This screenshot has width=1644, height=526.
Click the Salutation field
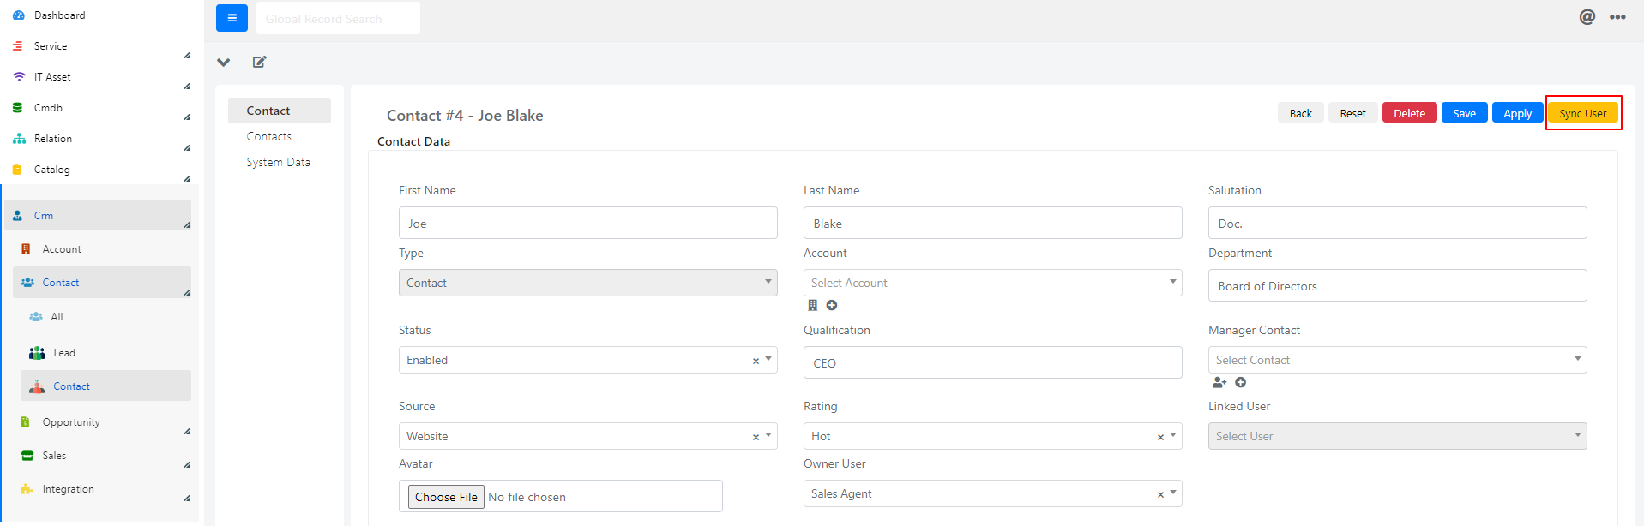click(1398, 223)
